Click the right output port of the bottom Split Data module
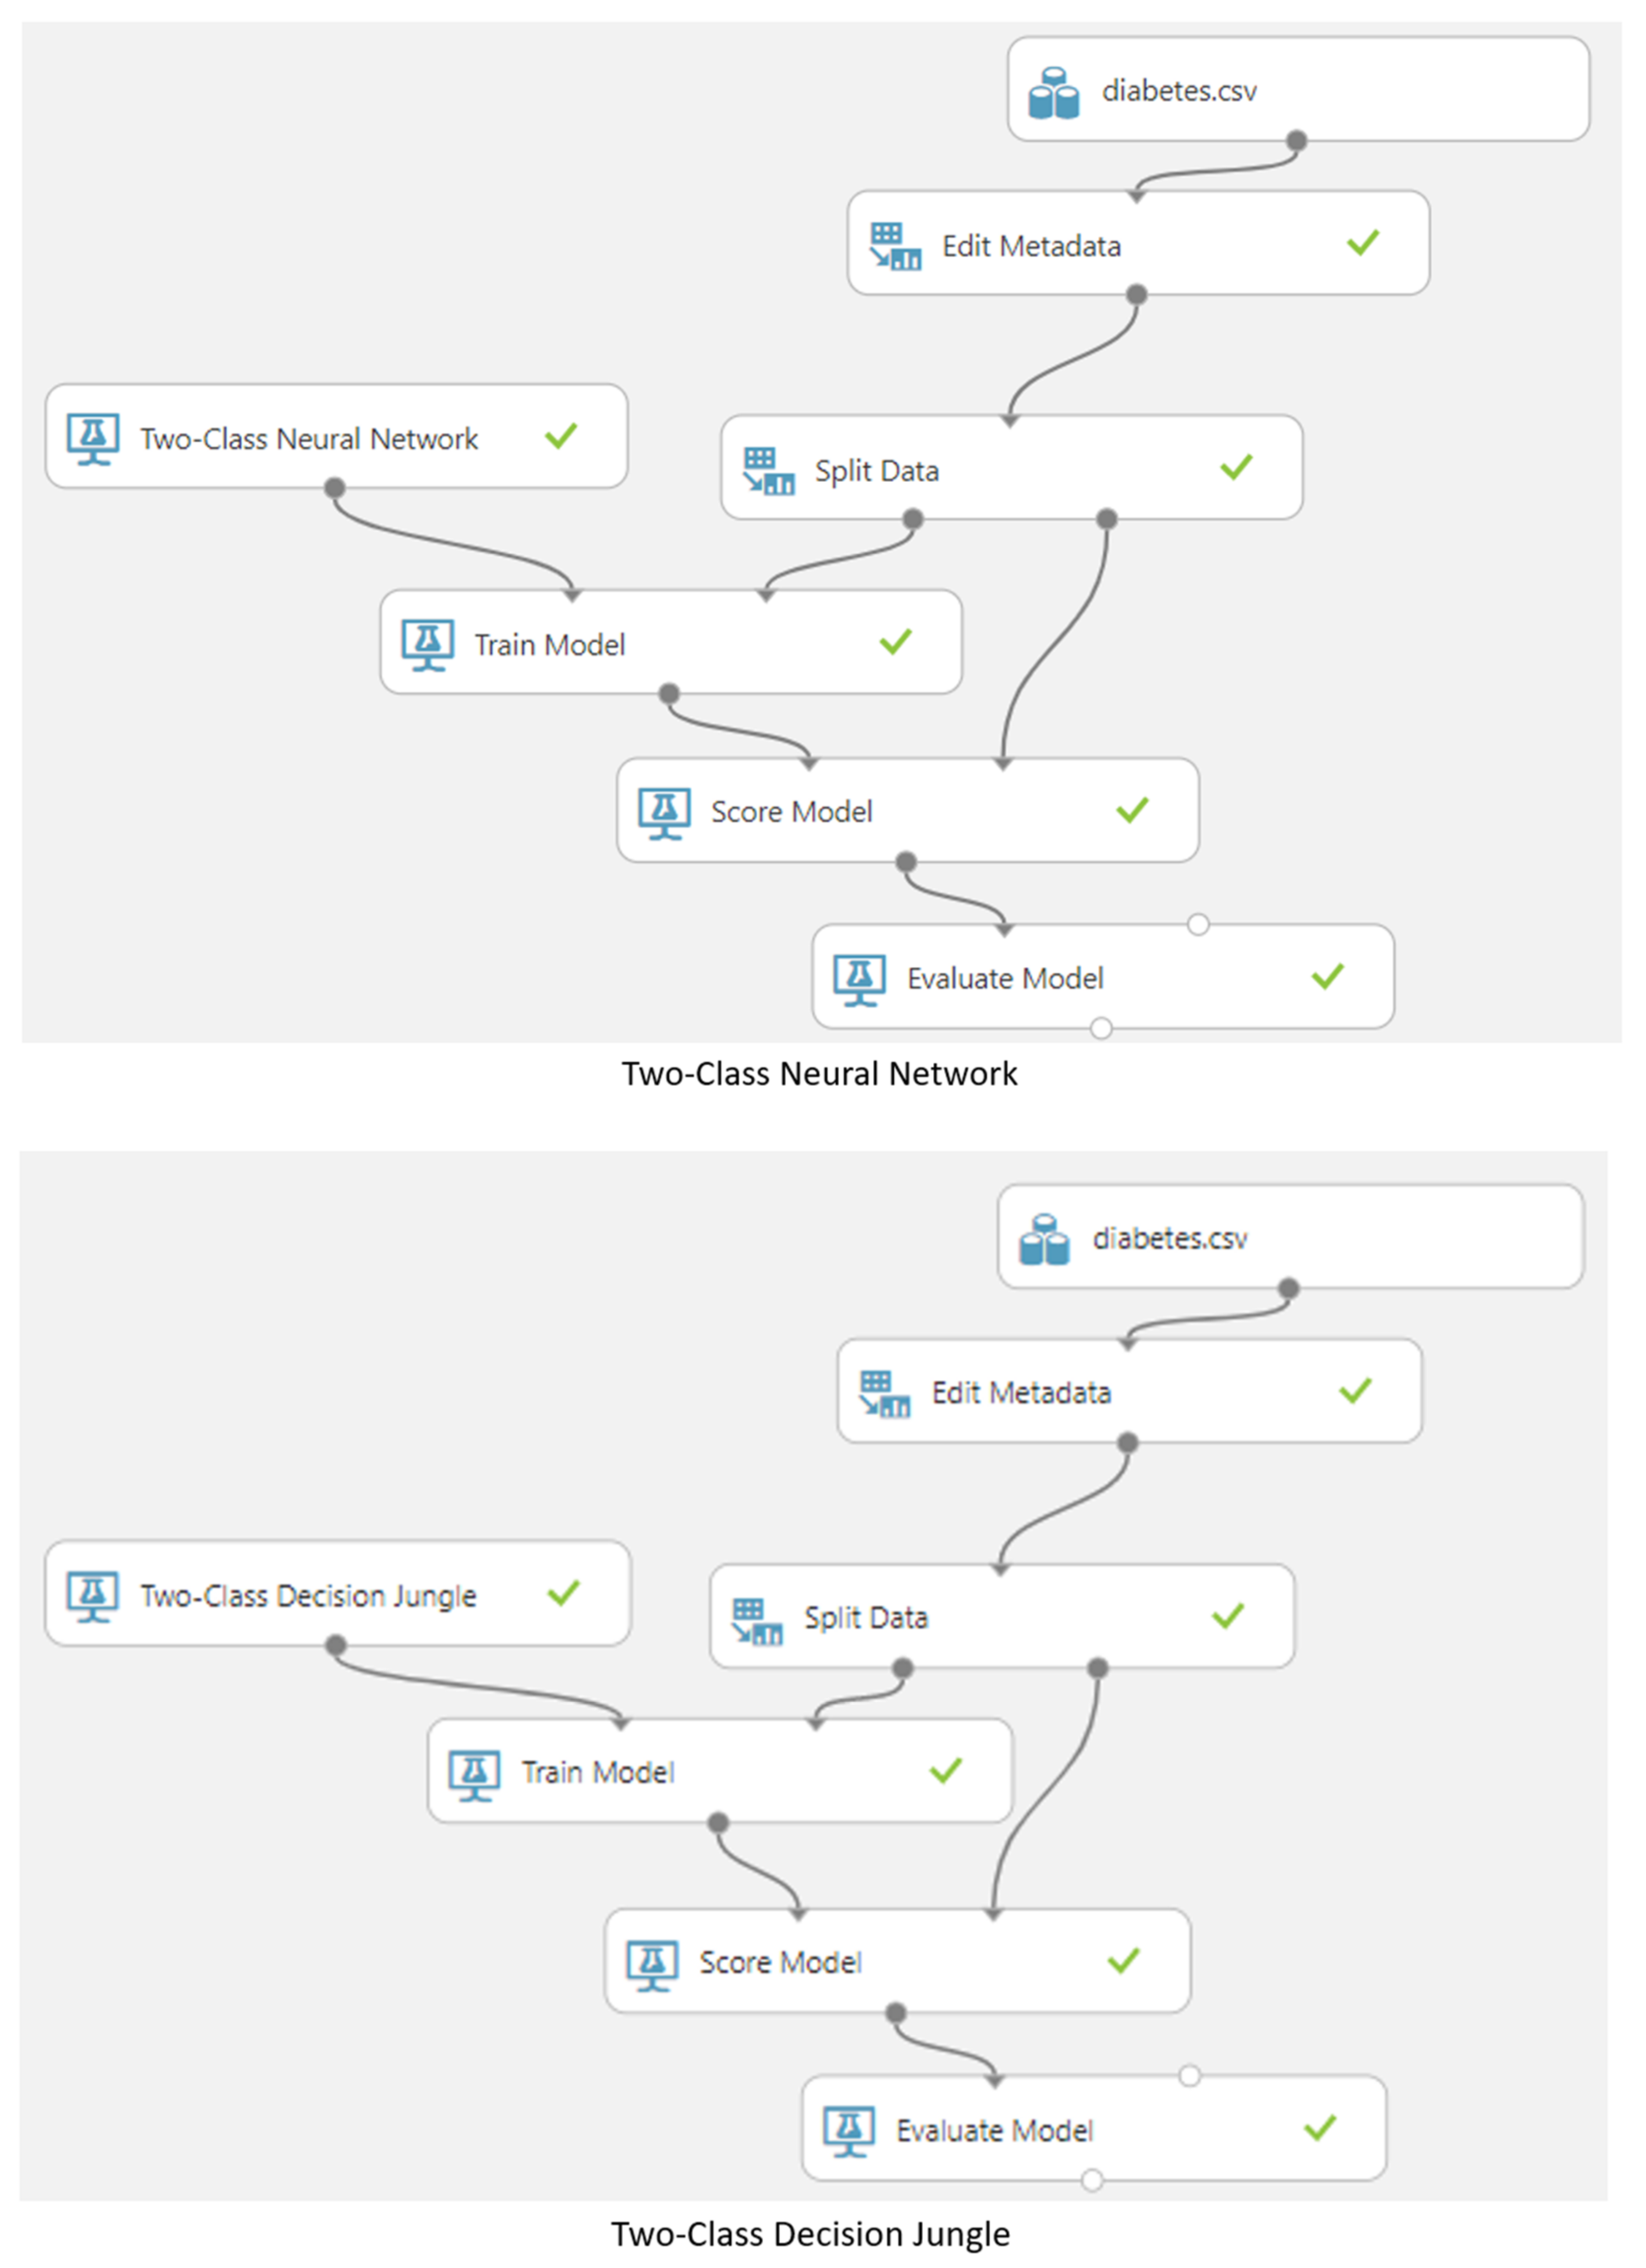 tap(1098, 1667)
